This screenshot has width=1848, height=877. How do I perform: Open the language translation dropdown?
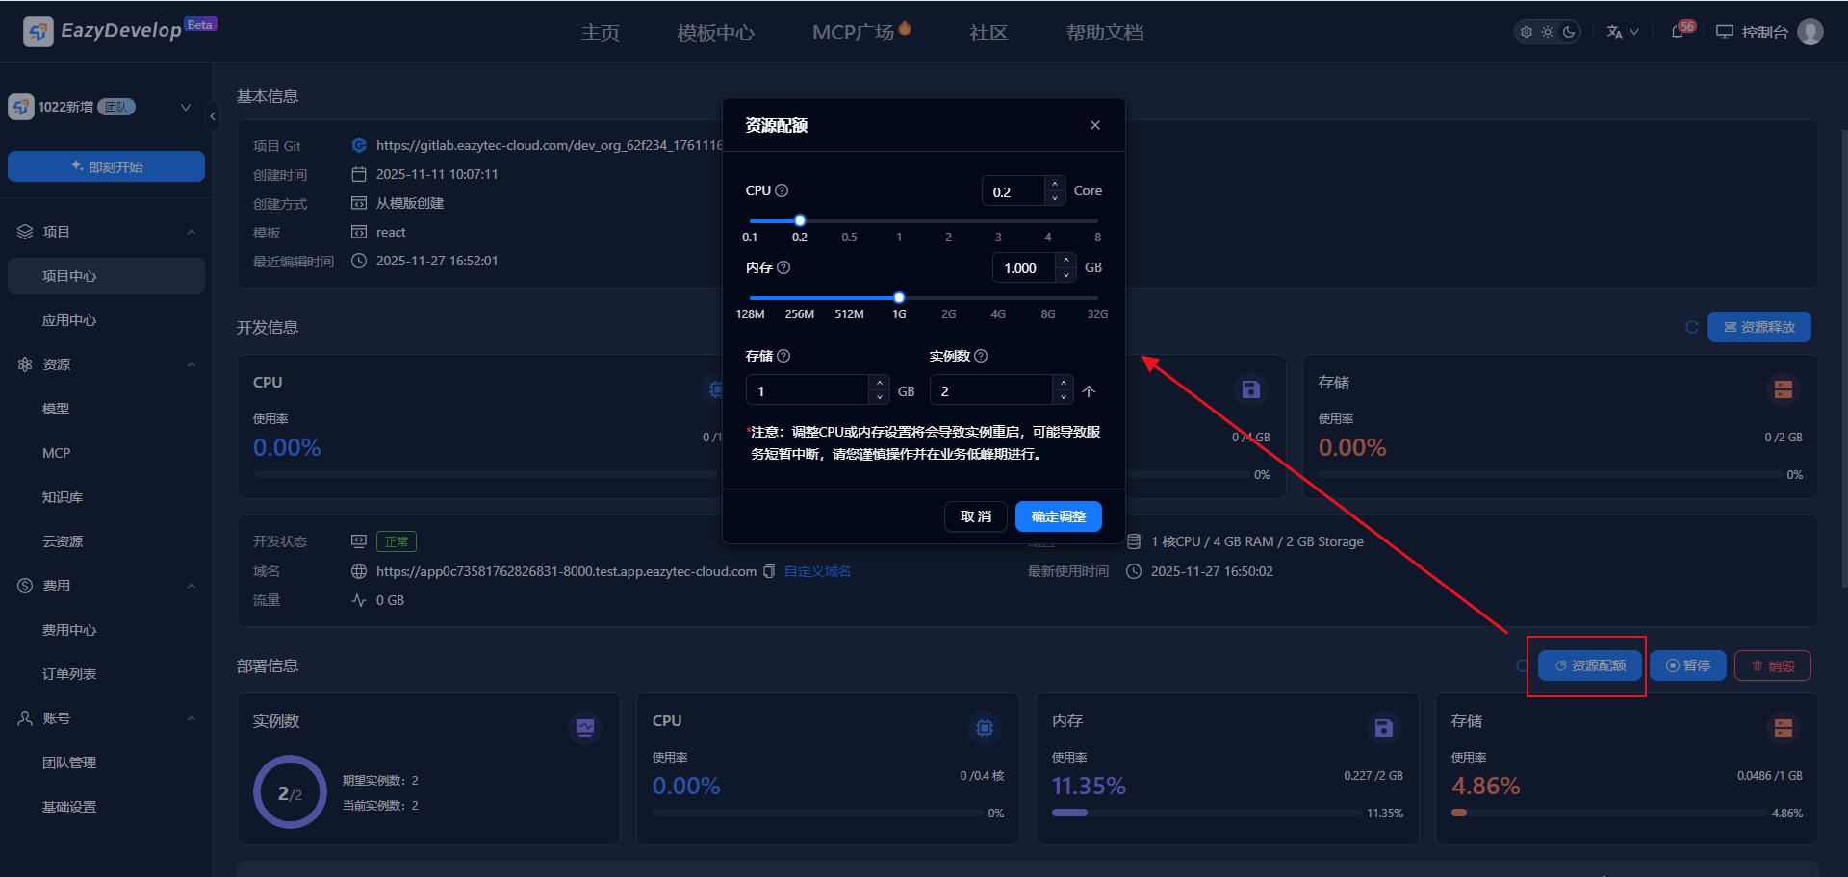point(1622,32)
